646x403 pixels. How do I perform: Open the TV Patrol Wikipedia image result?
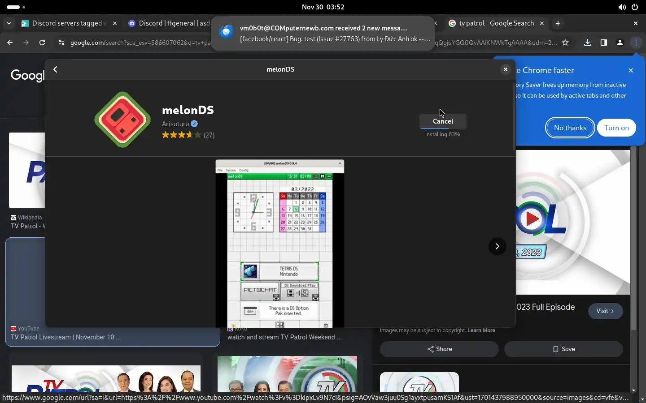click(27, 181)
